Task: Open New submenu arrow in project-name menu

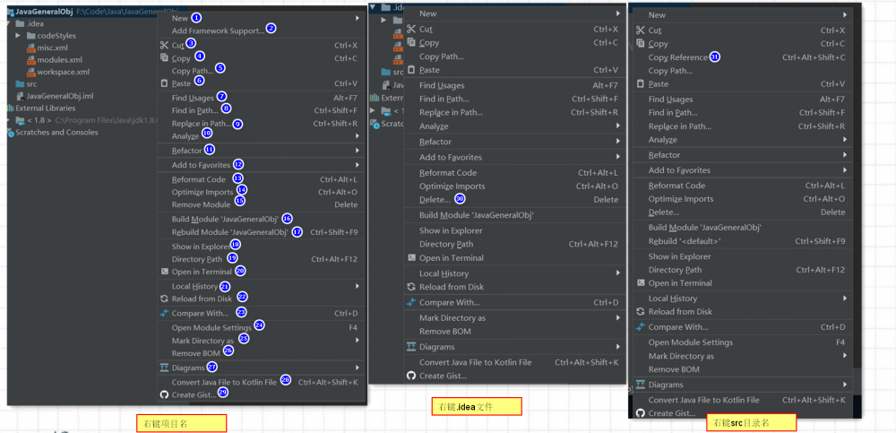Action: pos(358,18)
